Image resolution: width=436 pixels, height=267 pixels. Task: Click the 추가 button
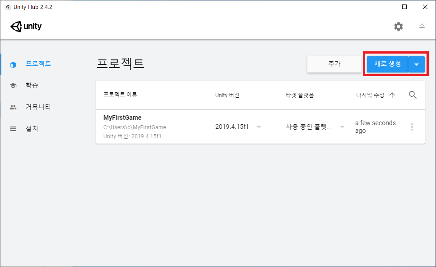(334, 64)
